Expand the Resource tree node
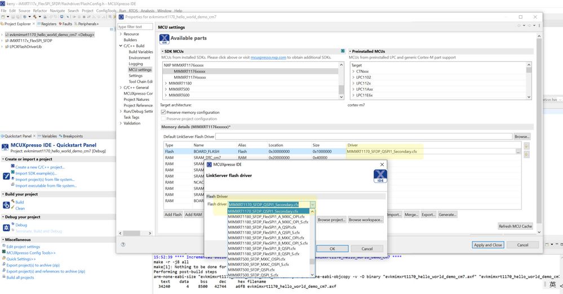Viewport: 563px width, 294px height. pyautogui.click(x=121, y=34)
